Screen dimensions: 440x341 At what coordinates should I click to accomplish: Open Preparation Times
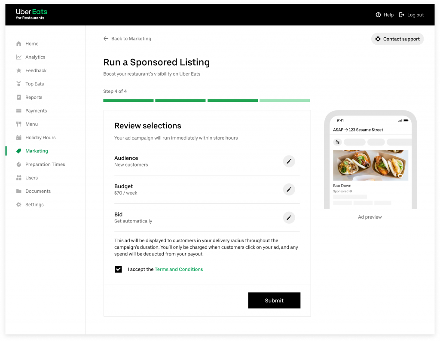(x=45, y=164)
